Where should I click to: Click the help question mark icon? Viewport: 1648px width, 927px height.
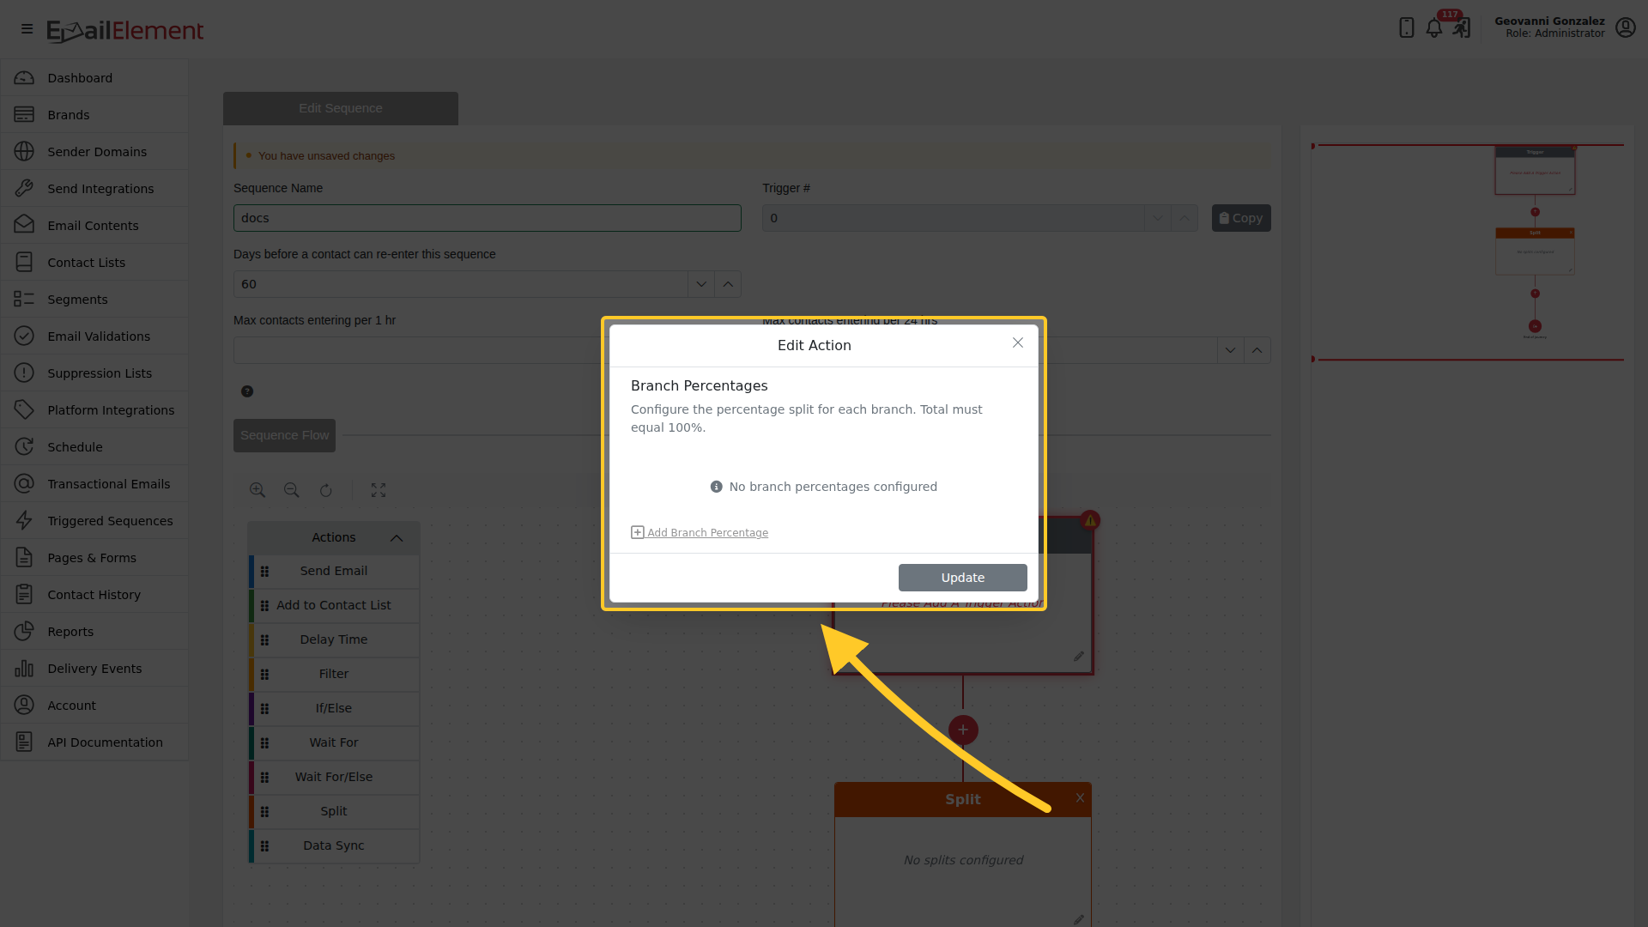(247, 391)
